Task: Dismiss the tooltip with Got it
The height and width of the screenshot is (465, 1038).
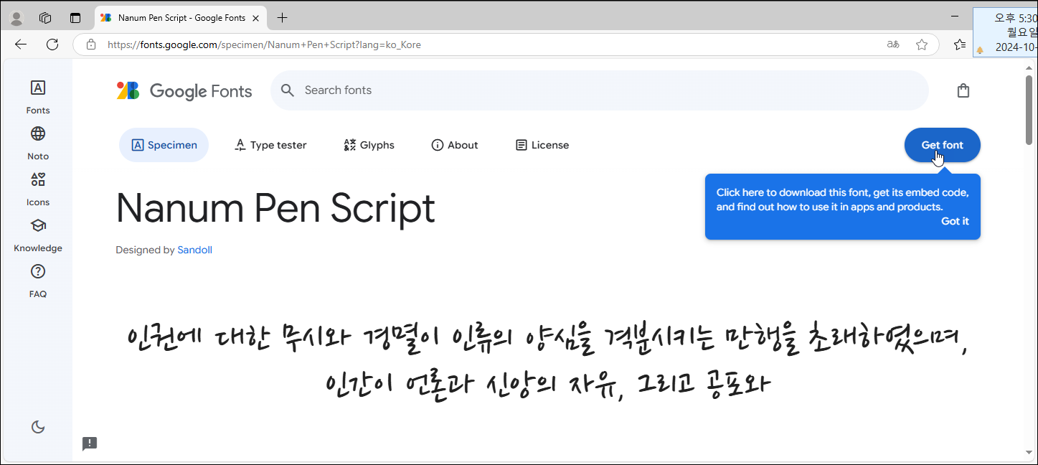Action: click(x=955, y=221)
